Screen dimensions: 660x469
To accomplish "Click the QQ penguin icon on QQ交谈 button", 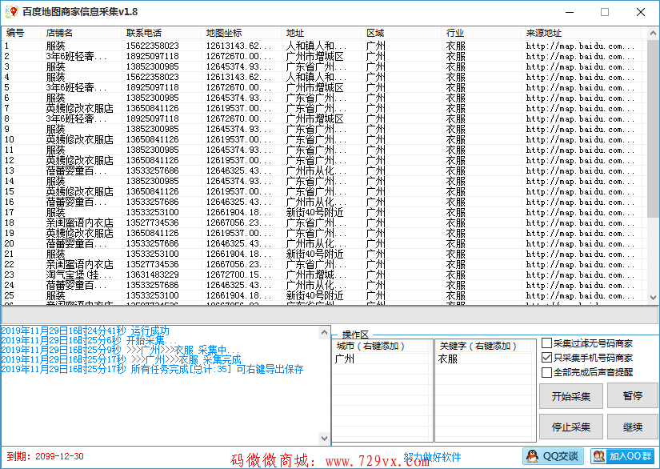I will point(532,456).
